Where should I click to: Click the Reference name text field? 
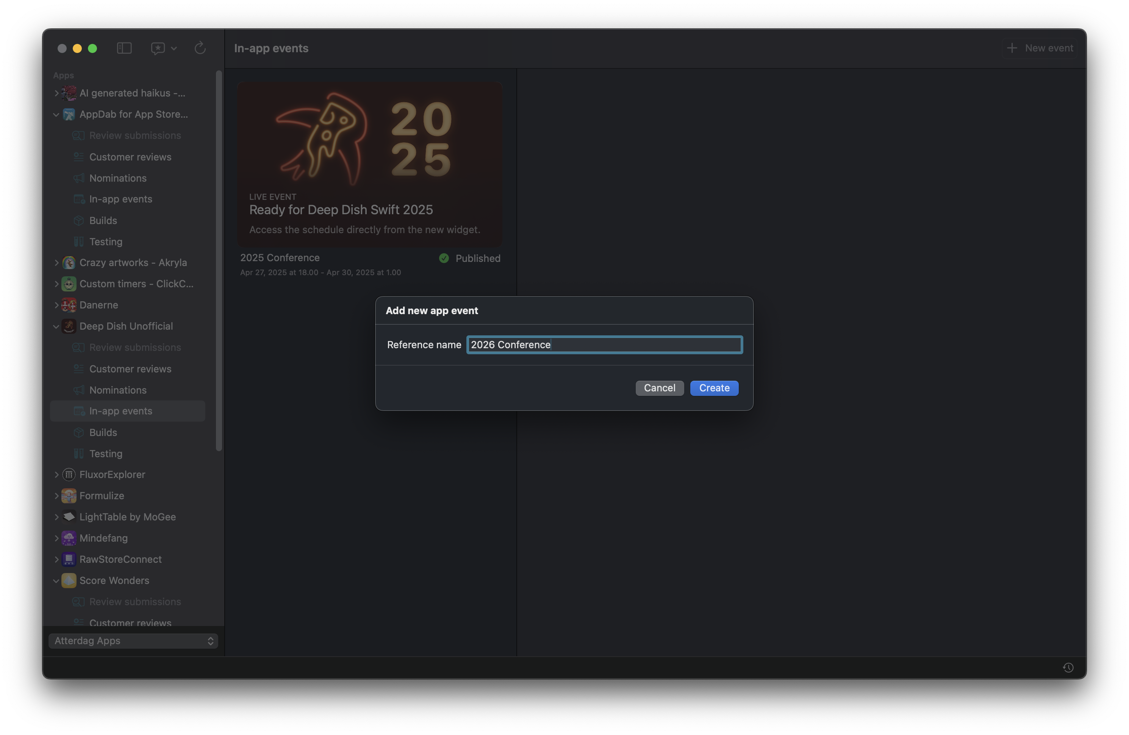(604, 344)
